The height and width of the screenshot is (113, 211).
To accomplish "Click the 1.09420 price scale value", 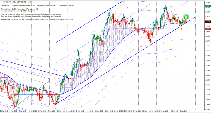I will (x=208, y=2).
